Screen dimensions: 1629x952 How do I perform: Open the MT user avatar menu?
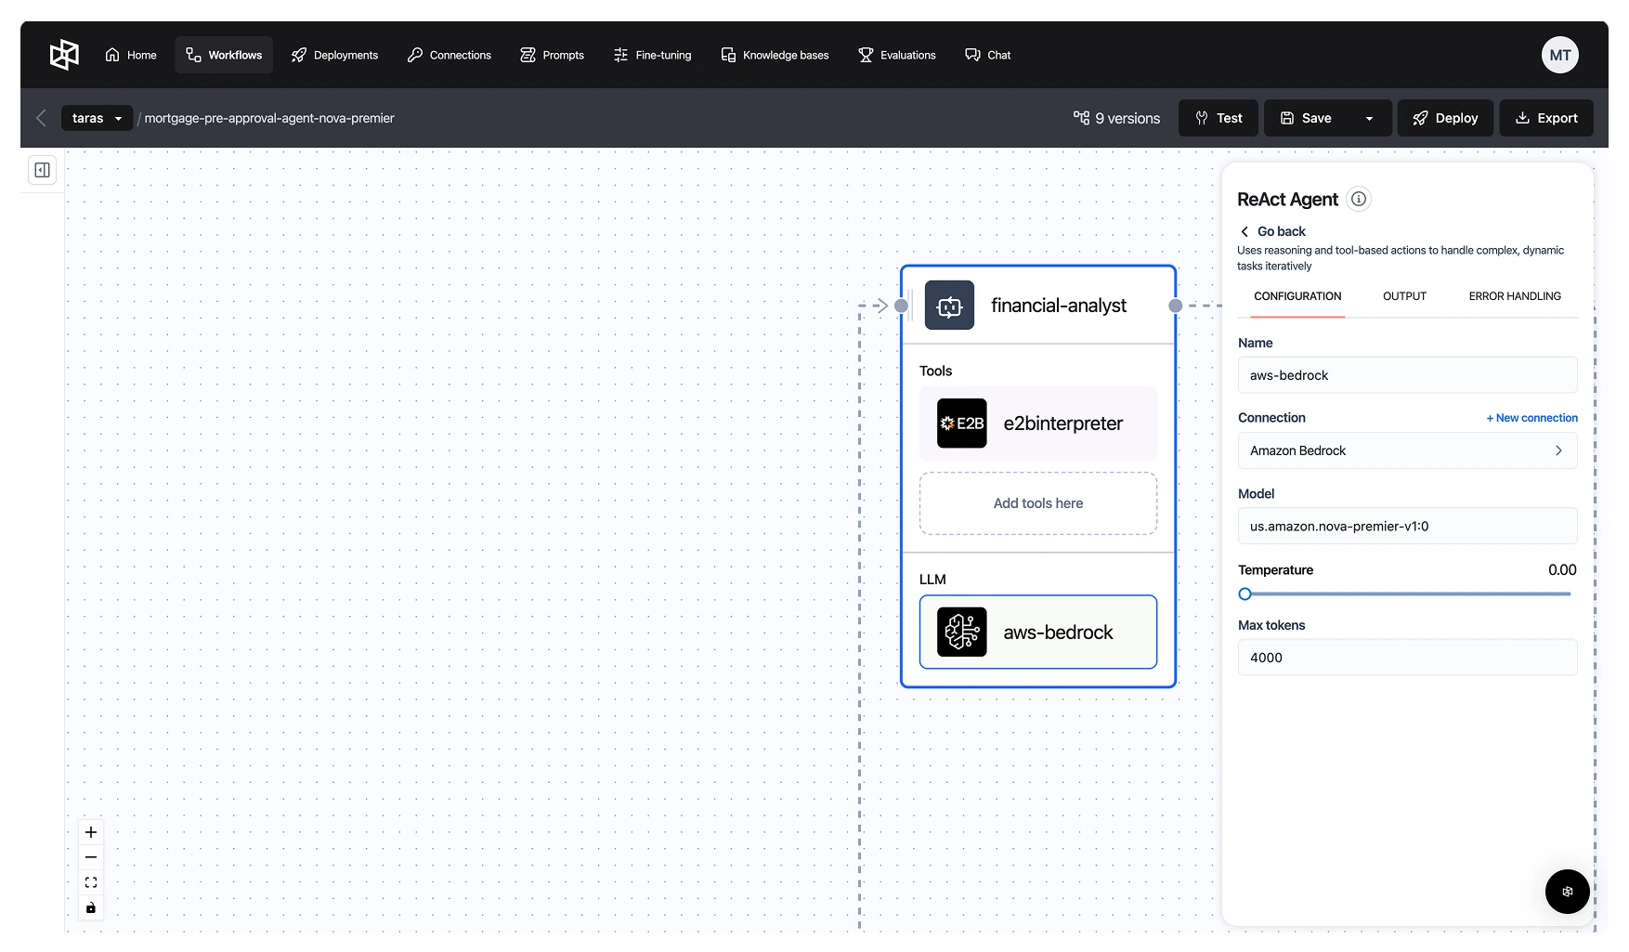click(1560, 55)
